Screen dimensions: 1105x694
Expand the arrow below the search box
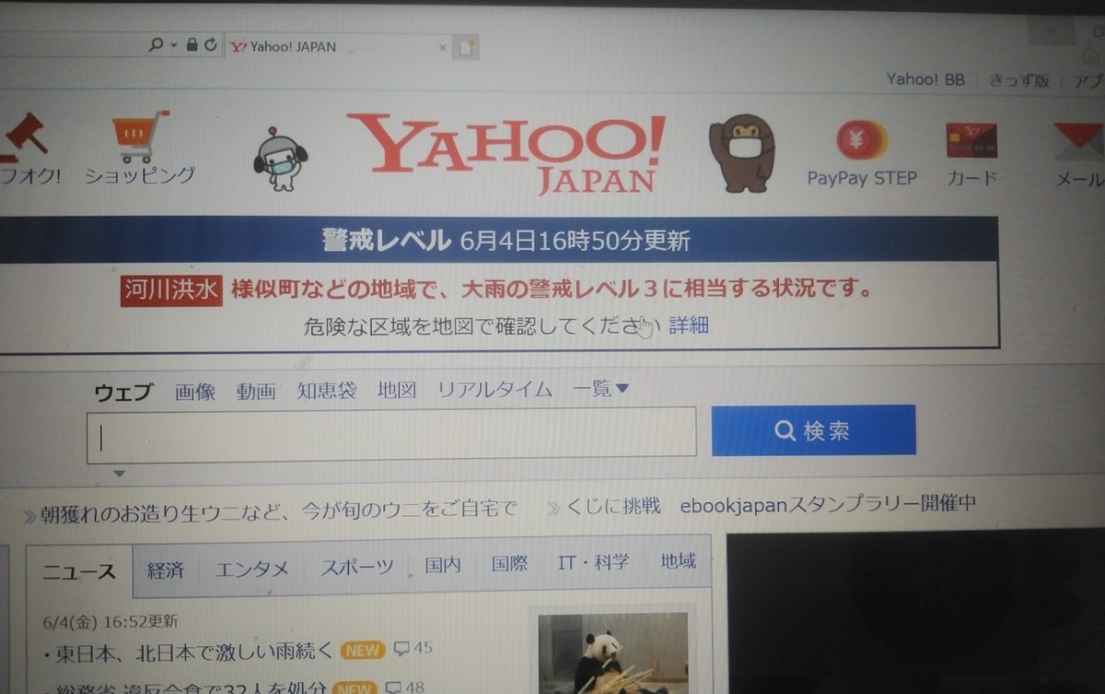(119, 474)
